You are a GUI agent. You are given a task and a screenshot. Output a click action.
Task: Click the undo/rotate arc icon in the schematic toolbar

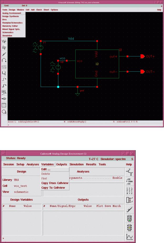(x=4, y=60)
